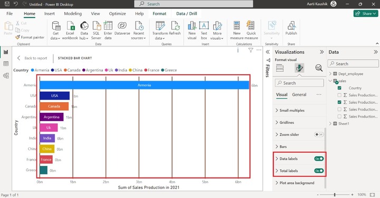Open the File menu
The width and height of the screenshot is (380, 198).
tap(9, 14)
